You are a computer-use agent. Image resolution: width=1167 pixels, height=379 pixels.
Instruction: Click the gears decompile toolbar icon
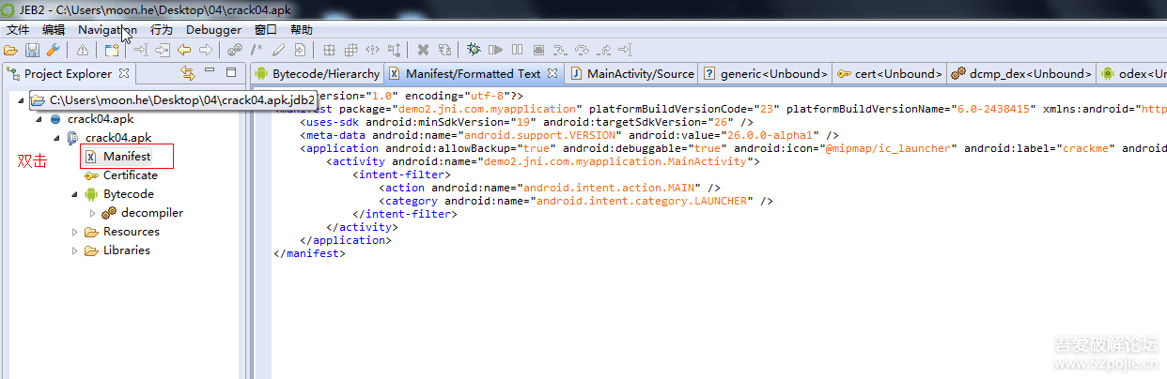coord(235,50)
